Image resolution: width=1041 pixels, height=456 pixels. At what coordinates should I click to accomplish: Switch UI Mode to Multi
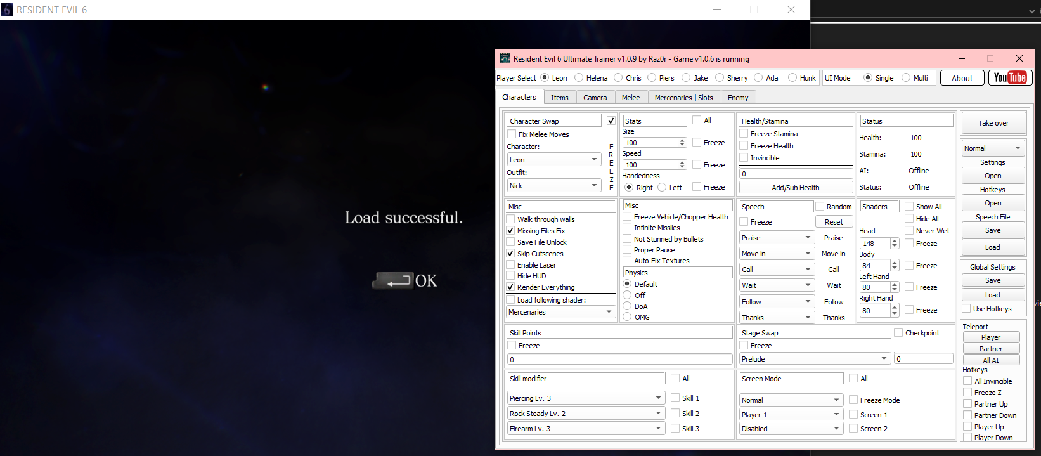(906, 78)
